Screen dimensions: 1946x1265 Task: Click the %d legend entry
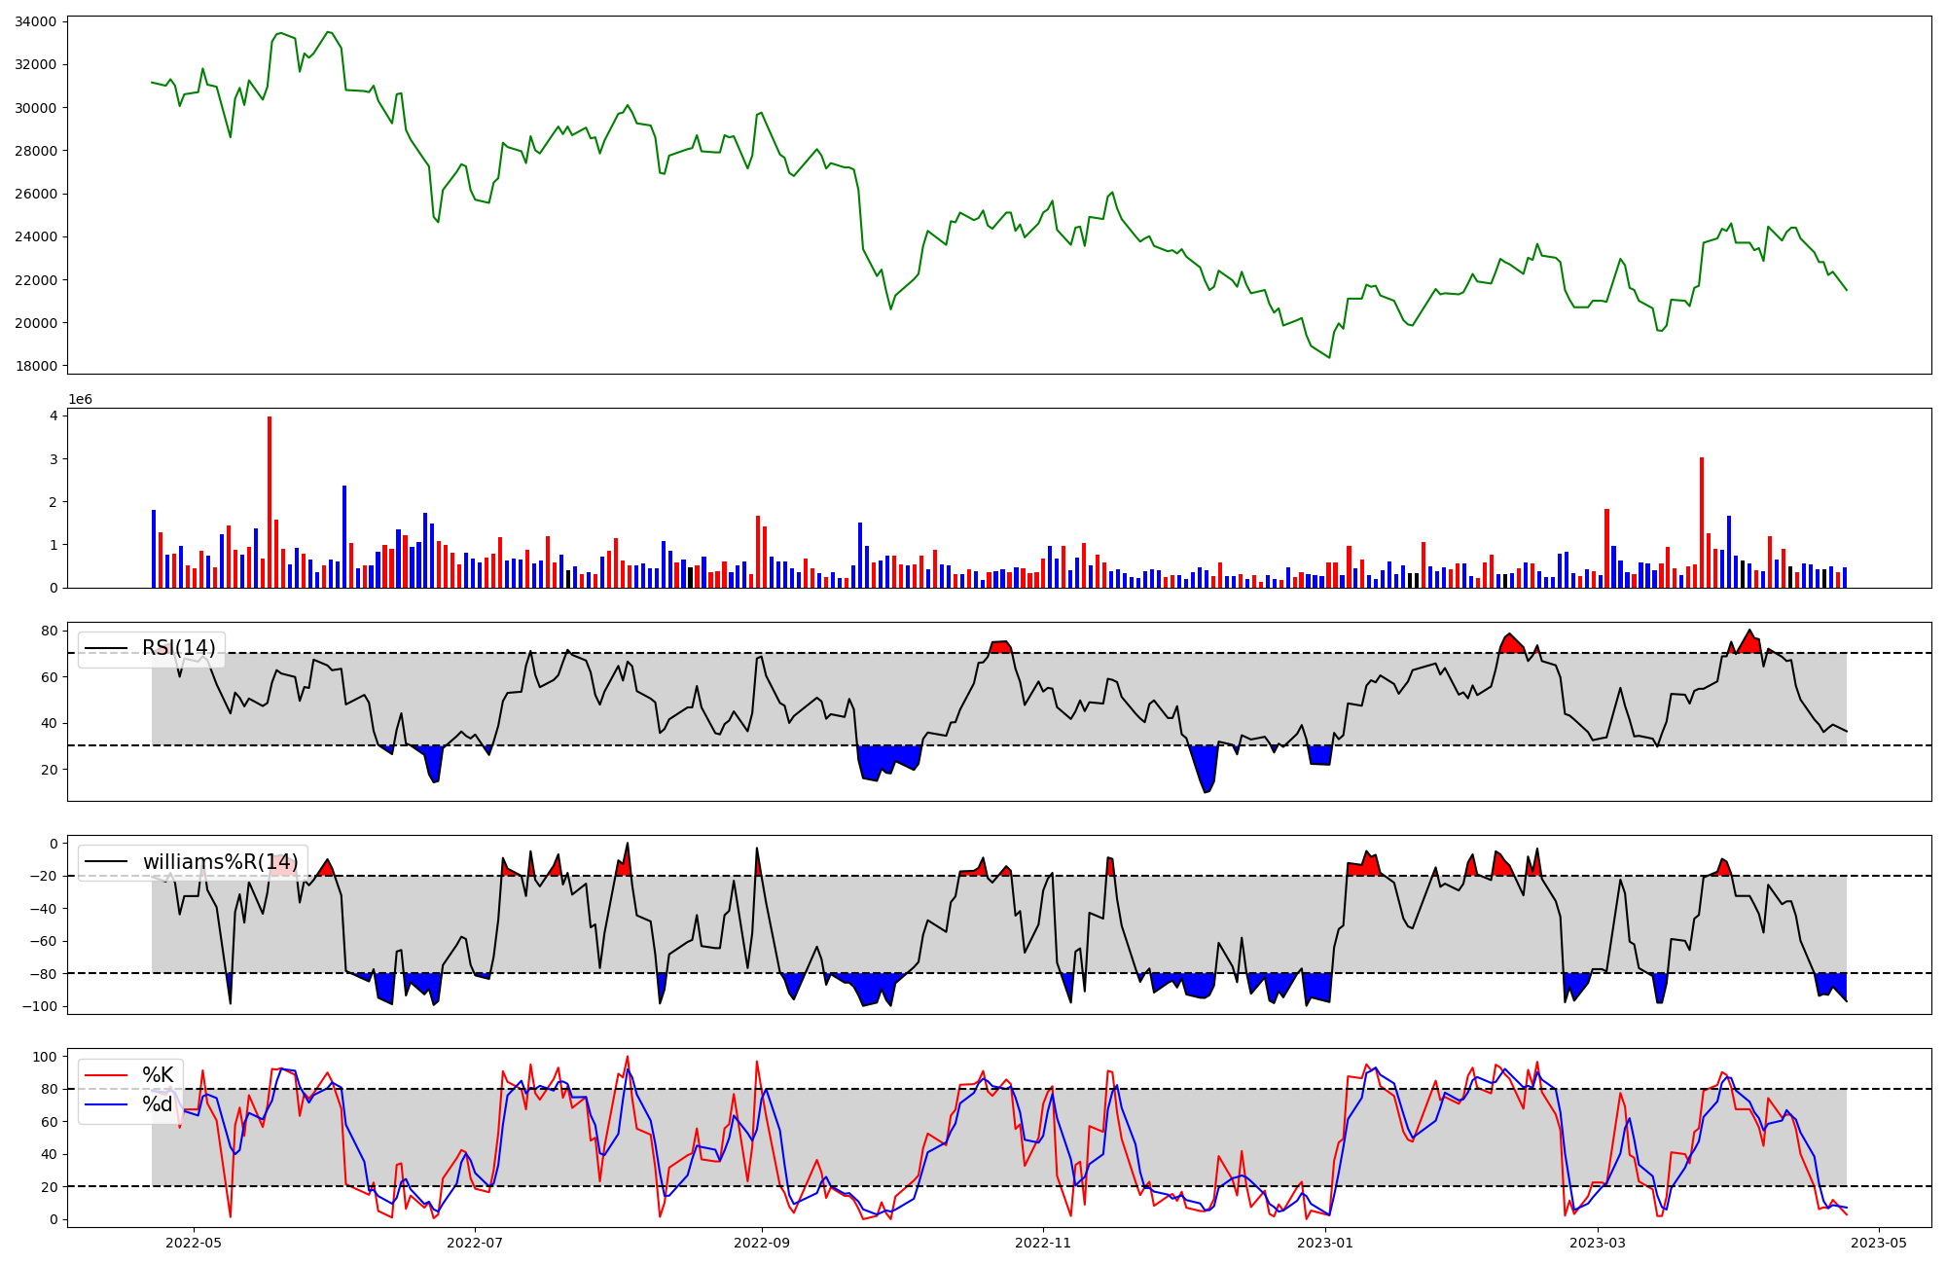pos(158,1104)
